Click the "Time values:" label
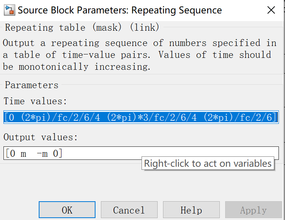 (35, 101)
